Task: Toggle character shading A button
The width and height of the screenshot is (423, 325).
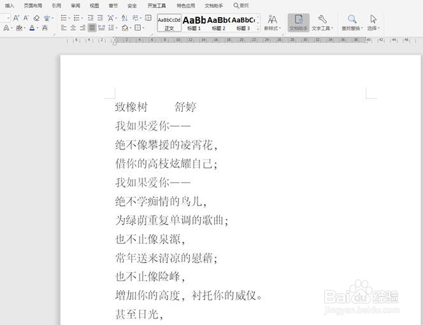Action: pos(45,28)
